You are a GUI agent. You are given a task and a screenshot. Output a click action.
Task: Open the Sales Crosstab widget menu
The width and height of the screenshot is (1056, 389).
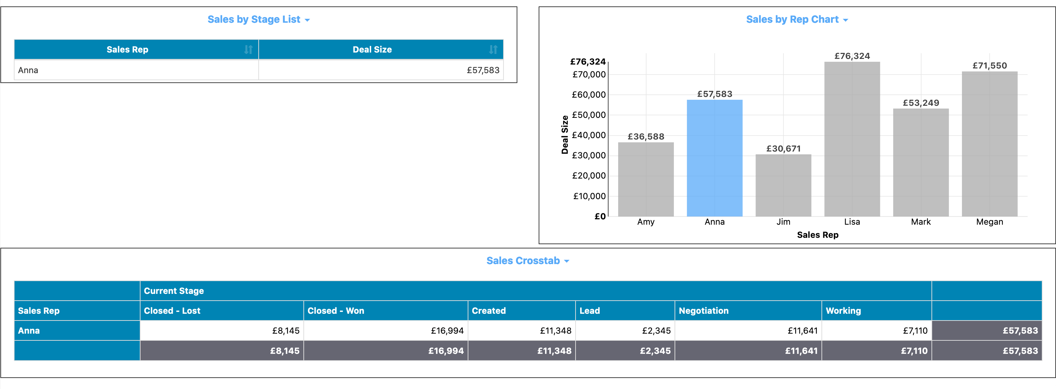[568, 261]
